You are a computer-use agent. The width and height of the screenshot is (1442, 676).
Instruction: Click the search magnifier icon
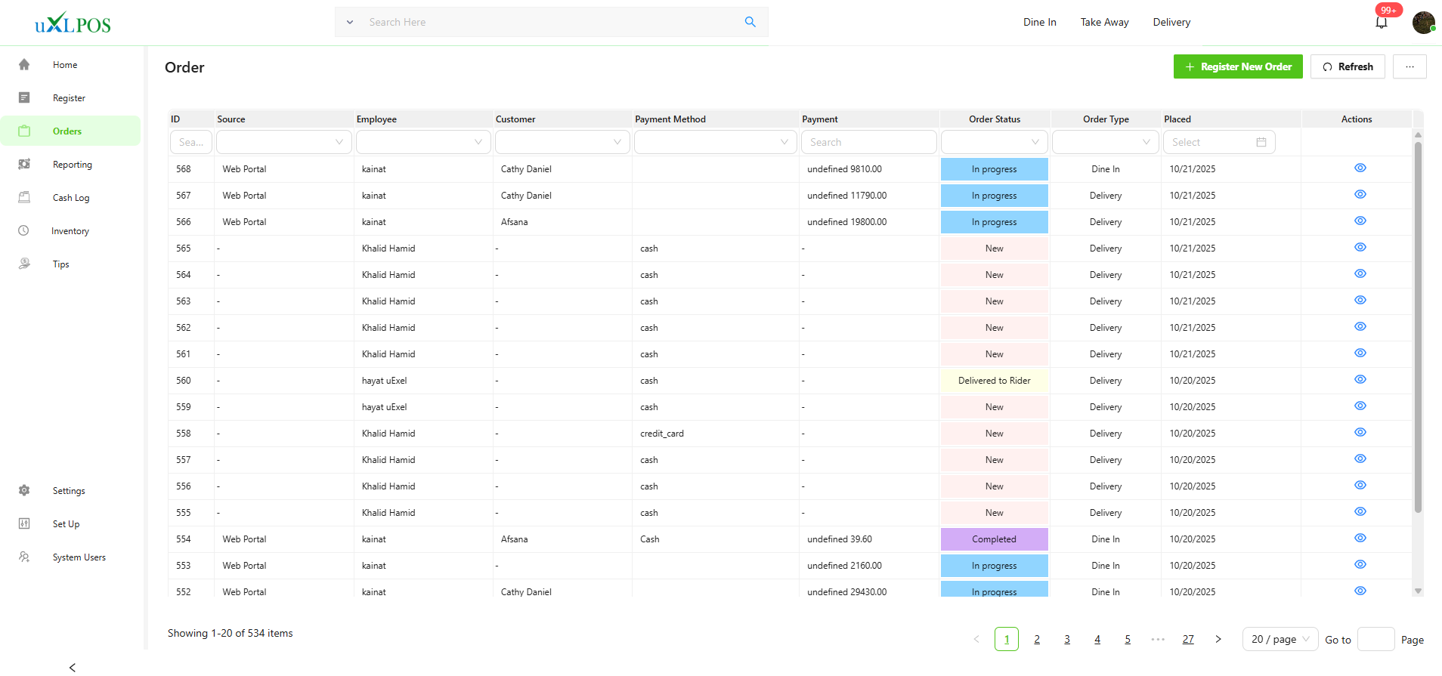click(x=750, y=22)
